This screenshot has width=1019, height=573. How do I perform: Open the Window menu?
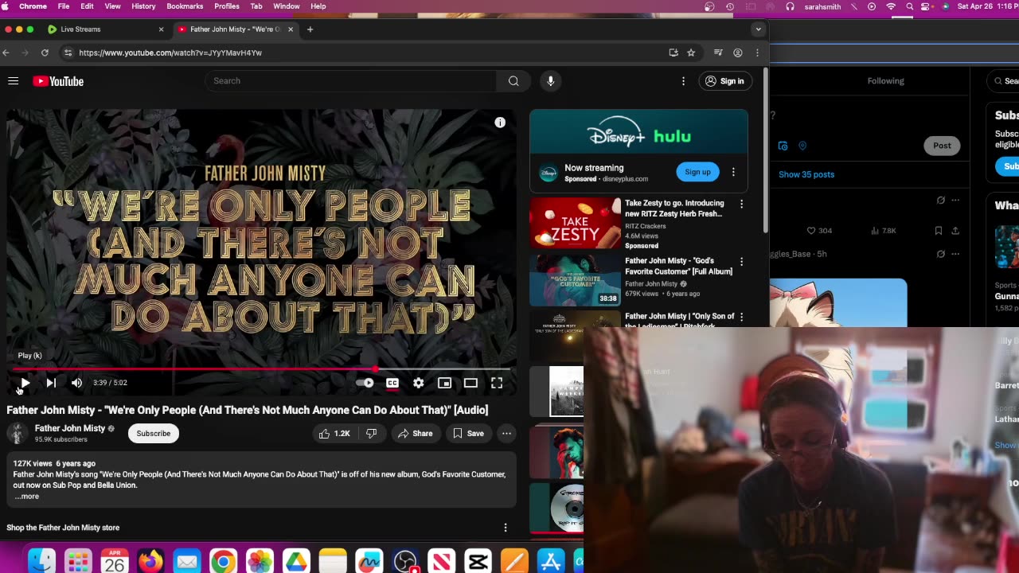(x=287, y=6)
